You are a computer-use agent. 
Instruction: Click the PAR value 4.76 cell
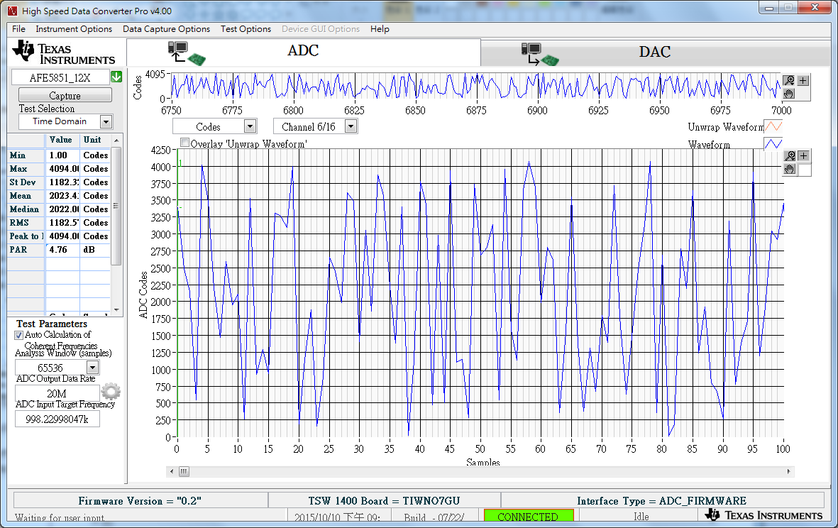(x=62, y=250)
